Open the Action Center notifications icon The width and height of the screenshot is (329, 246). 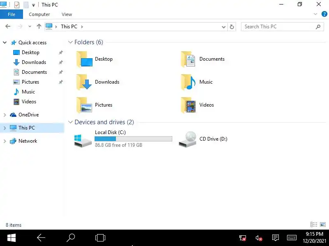[x=275, y=238]
